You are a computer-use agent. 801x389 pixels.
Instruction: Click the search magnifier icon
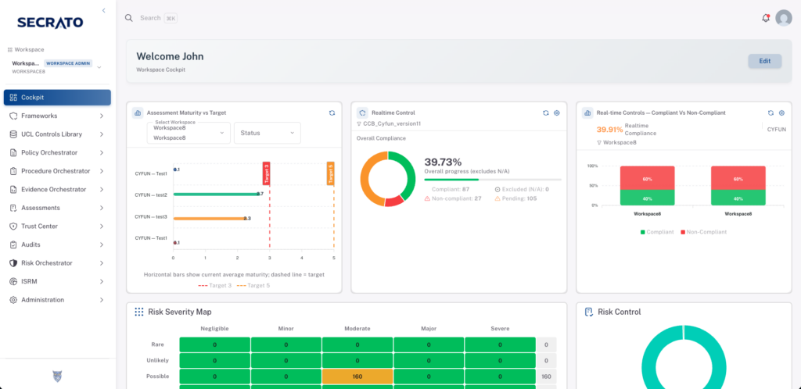(129, 18)
